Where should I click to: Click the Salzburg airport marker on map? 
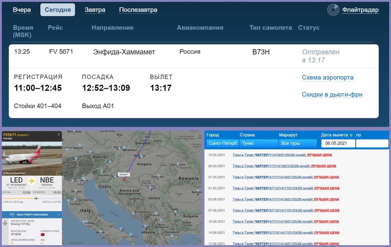[90, 152]
